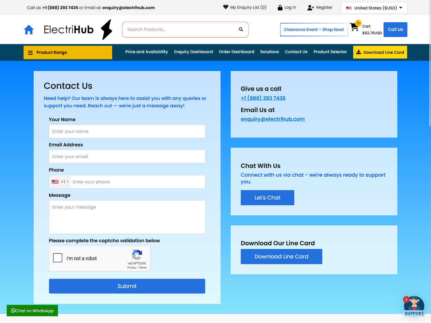The image size is (431, 323).
Task: Click the enquiry@electrihub.com link in the contact card
Action: click(272, 119)
